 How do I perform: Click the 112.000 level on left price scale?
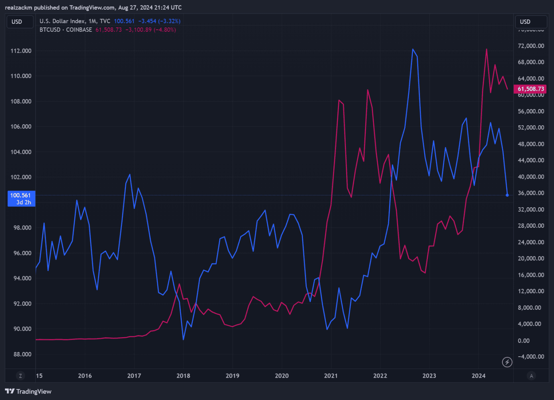coord(21,51)
